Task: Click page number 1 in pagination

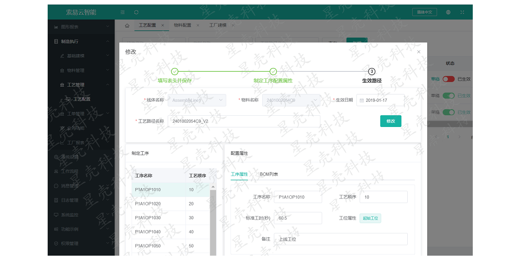Action: coord(448,137)
